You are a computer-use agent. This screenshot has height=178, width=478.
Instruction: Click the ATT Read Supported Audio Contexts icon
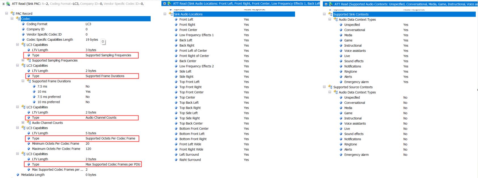[331, 4]
